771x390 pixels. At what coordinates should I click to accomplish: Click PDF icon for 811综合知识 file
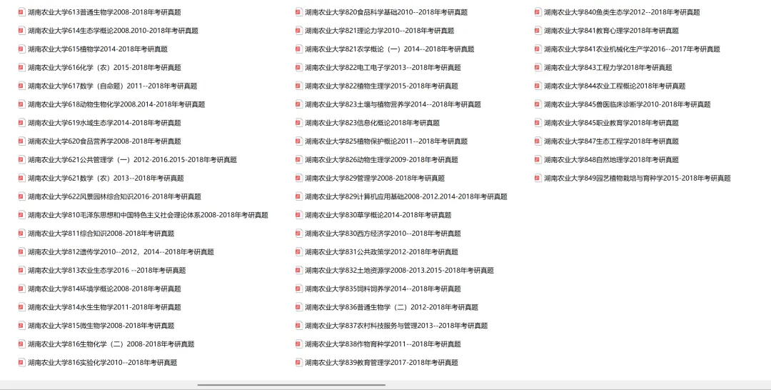(21, 233)
